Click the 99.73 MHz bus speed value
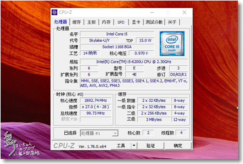243x164 pixels. (x=95, y=113)
